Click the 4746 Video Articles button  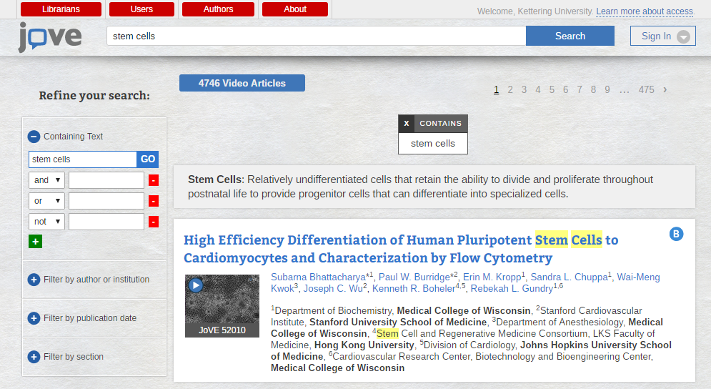point(242,83)
